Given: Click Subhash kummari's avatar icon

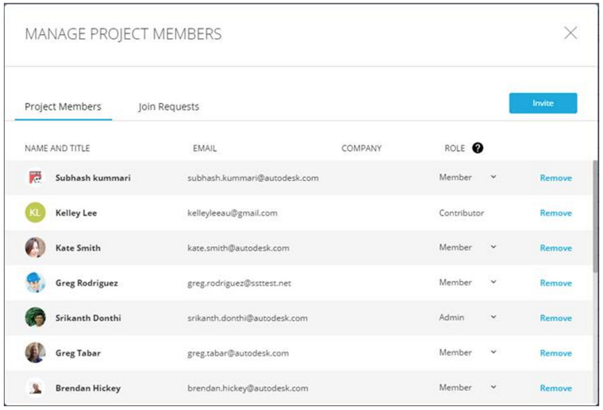Looking at the screenshot, I should [35, 178].
